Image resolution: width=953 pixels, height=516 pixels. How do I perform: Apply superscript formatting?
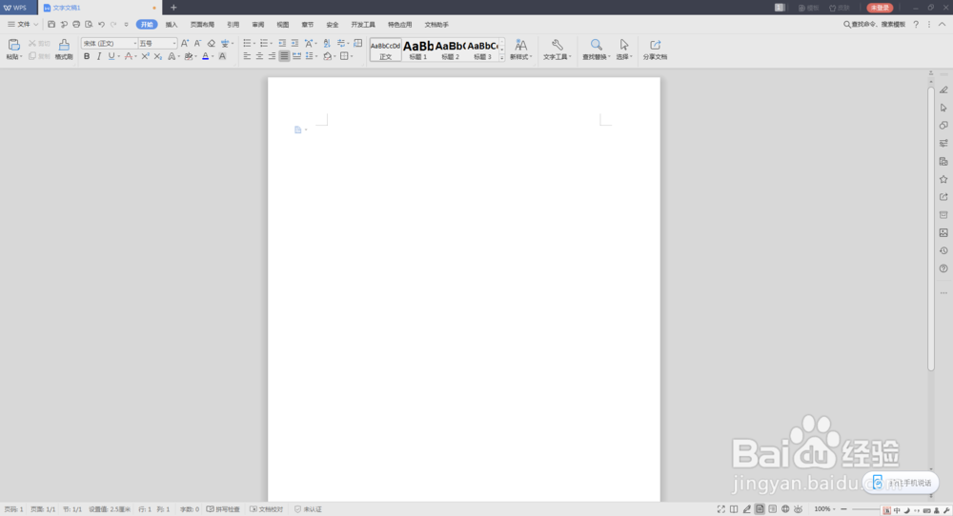(145, 56)
